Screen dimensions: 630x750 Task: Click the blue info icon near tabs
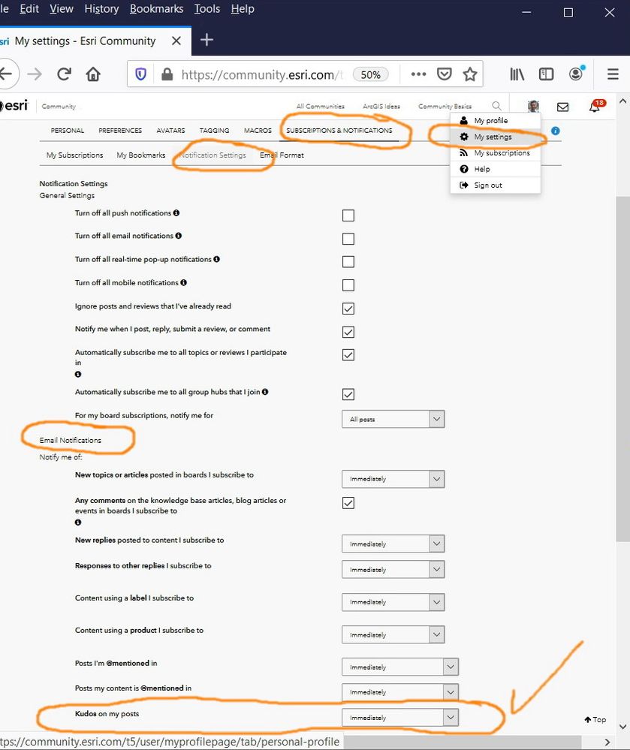pyautogui.click(x=556, y=131)
